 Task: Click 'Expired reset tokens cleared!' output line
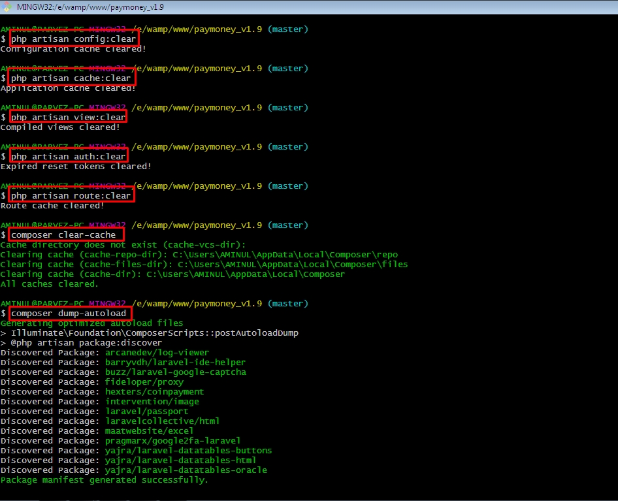[x=76, y=167]
